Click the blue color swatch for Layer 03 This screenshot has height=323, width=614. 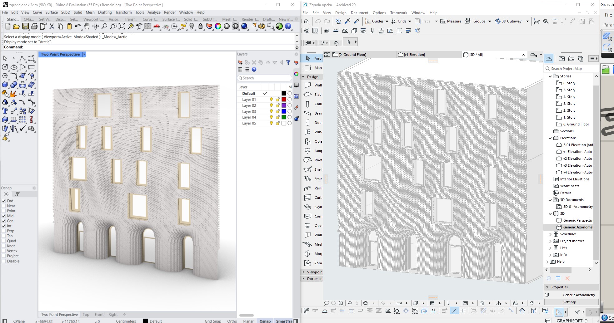pyautogui.click(x=284, y=111)
